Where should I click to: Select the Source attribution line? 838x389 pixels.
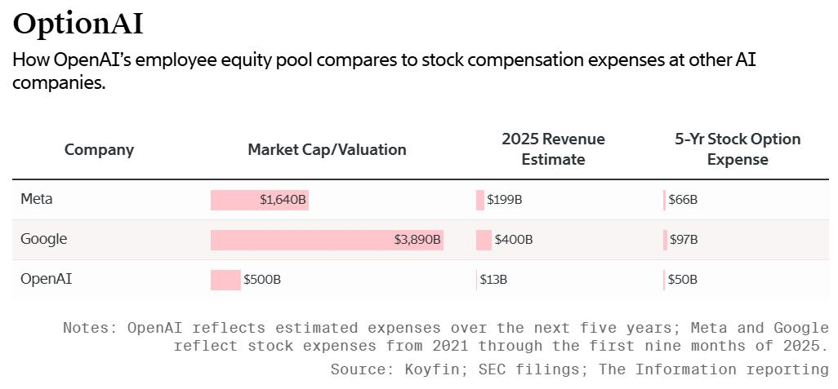pos(579,369)
